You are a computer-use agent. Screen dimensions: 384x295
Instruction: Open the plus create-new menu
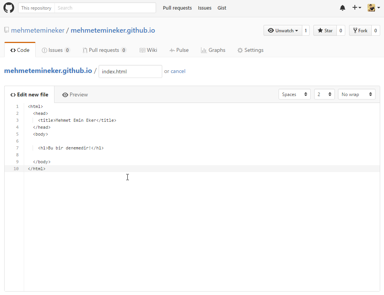click(357, 8)
